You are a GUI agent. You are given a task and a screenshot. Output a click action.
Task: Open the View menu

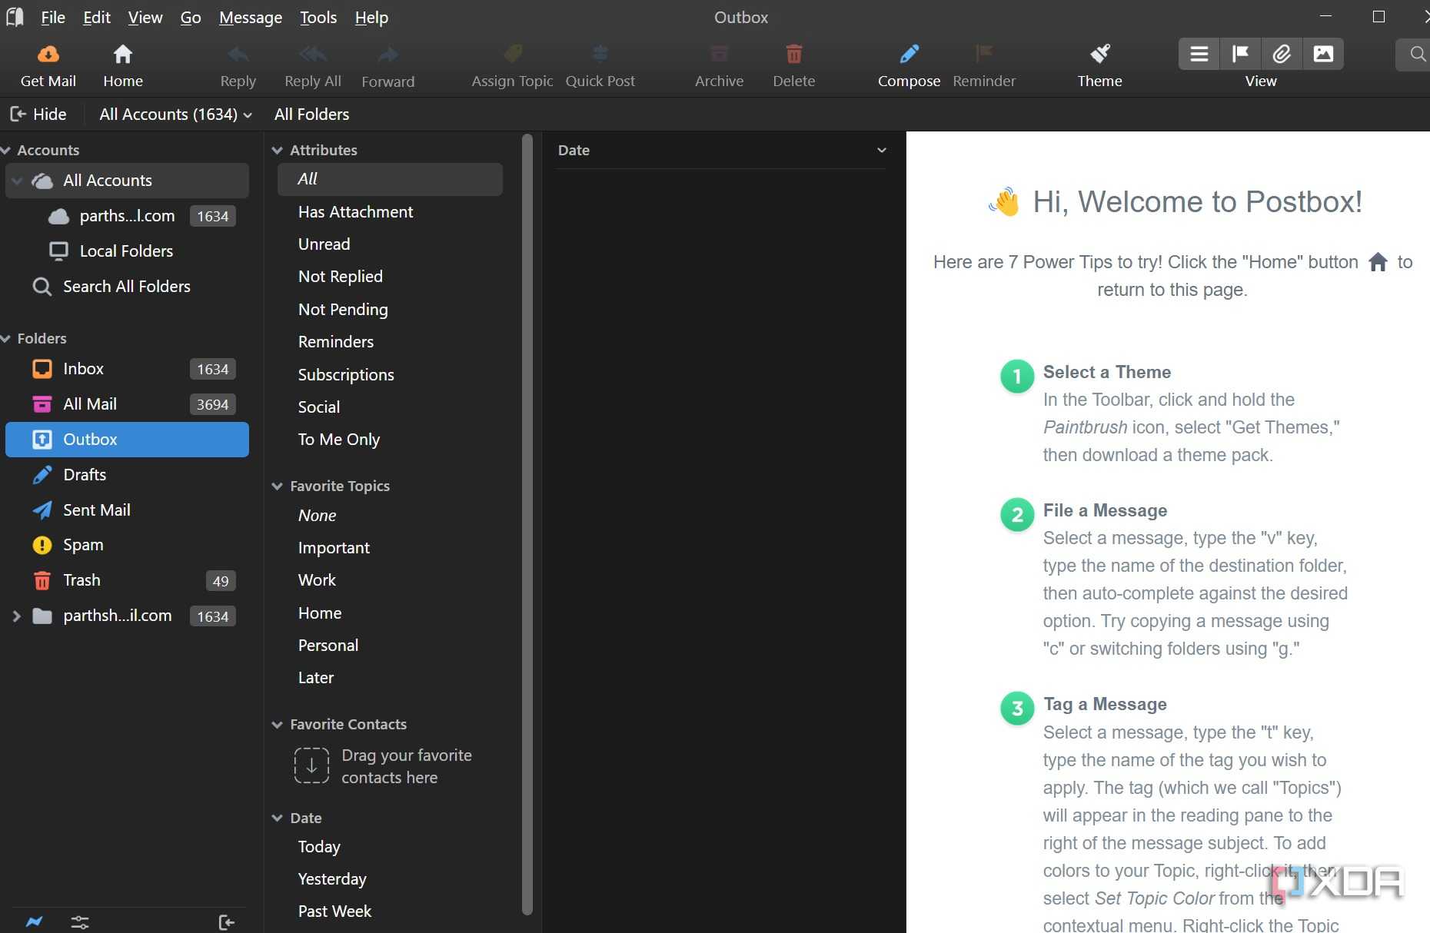(145, 17)
